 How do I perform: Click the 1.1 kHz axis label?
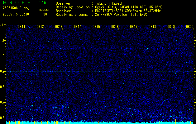(2, 40)
